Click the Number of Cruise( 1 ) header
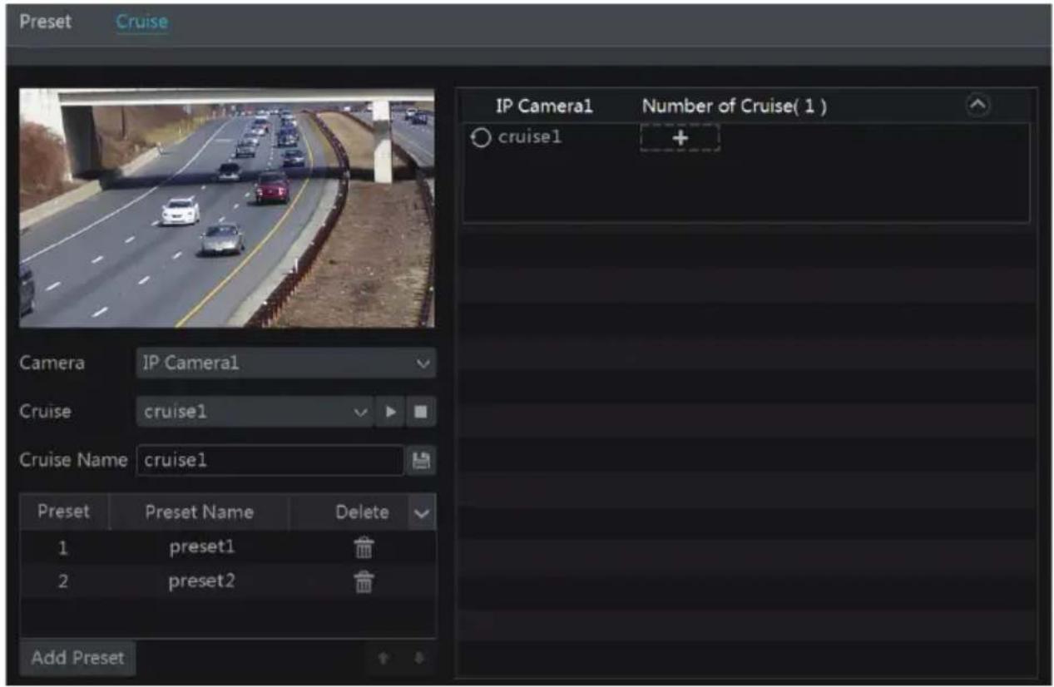Viewport: 1054px width, 687px height. 734,106
